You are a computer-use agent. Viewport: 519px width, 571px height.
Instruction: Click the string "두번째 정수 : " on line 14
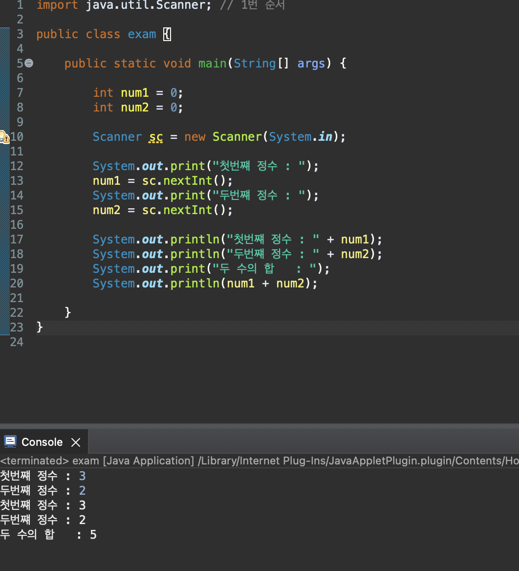pos(259,196)
